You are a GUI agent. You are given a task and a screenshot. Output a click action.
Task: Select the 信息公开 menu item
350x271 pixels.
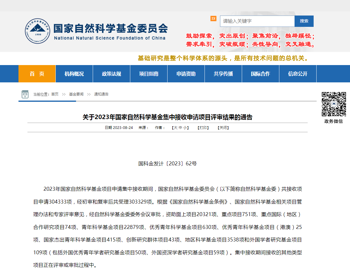click(x=298, y=74)
